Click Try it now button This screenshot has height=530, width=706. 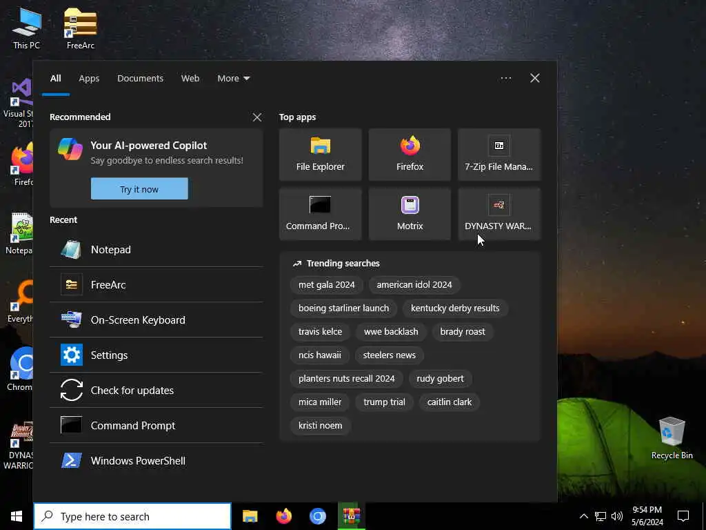139,189
